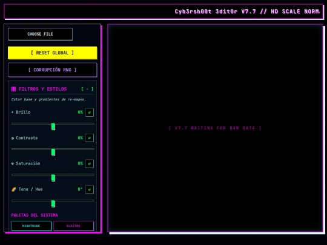Select the Nightride palette button
Viewport: 327px width, 245px height.
pyautogui.click(x=31, y=226)
